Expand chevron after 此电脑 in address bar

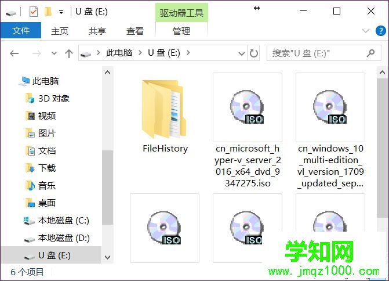[x=140, y=53]
